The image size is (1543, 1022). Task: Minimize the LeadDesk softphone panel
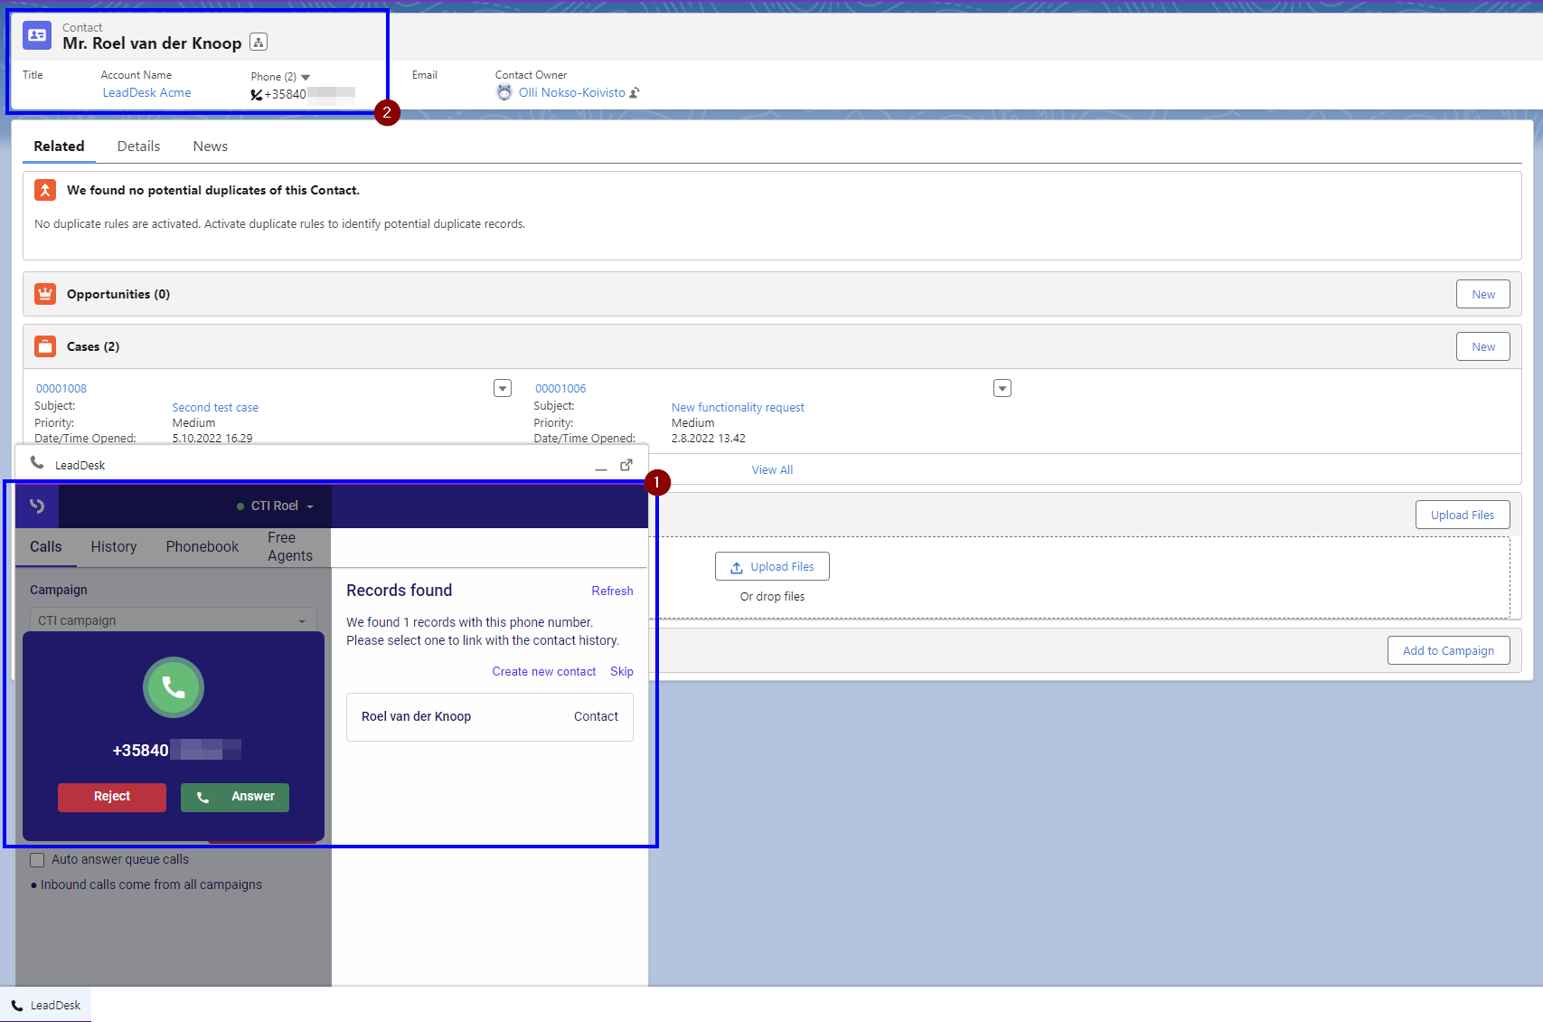click(601, 468)
